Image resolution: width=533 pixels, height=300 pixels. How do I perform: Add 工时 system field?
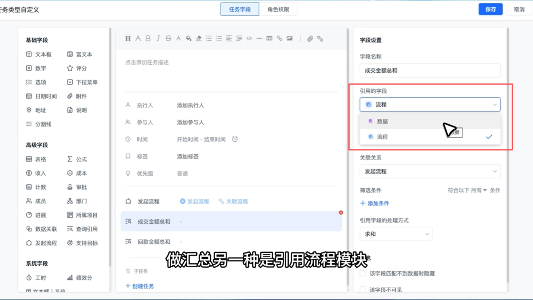[36, 278]
